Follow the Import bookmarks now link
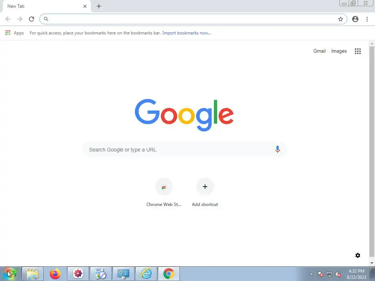375x281 pixels. point(187,33)
